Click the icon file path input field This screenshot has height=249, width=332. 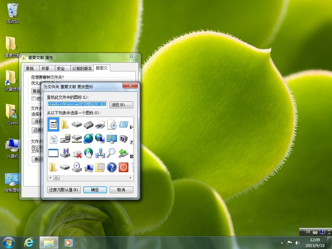point(77,104)
